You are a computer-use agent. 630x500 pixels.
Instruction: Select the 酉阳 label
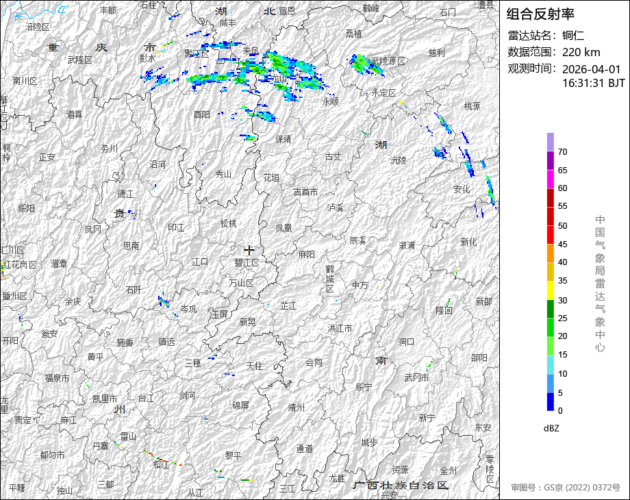point(202,114)
